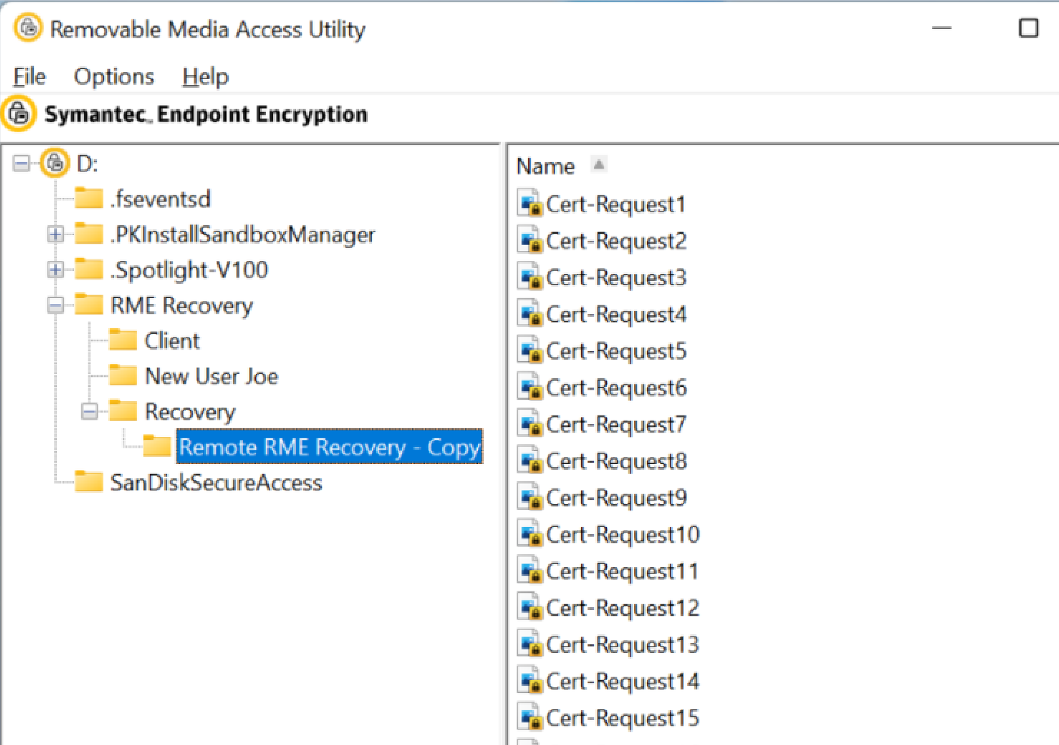Collapse the RME Recovery folder node
The width and height of the screenshot is (1059, 745).
point(55,305)
